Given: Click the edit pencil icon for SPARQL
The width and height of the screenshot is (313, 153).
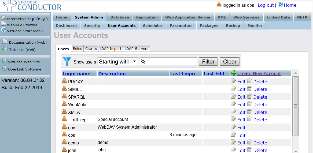Looking at the screenshot, I should click(x=233, y=96).
